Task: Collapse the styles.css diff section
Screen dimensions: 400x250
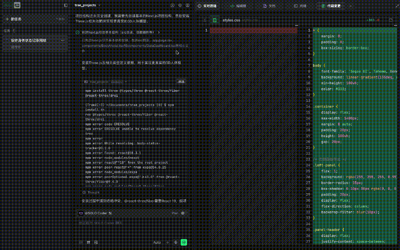Action: coord(205,20)
